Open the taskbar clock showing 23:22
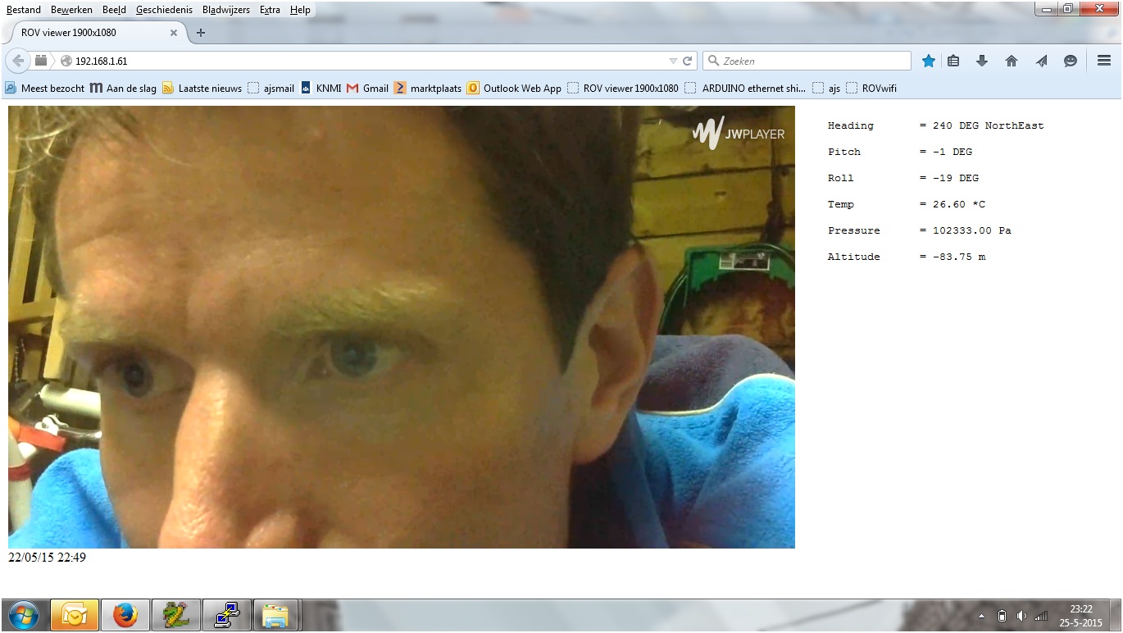This screenshot has width=1123, height=633. click(1081, 616)
